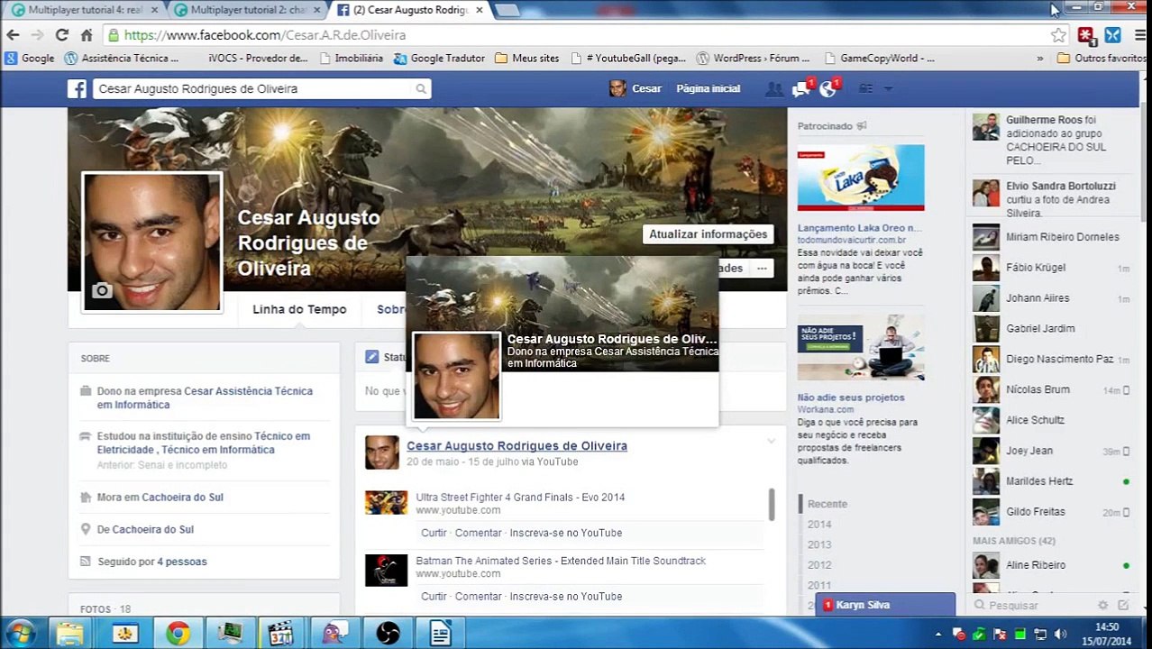Click the Status pencil icon
The width and height of the screenshot is (1152, 649).
[x=371, y=357]
